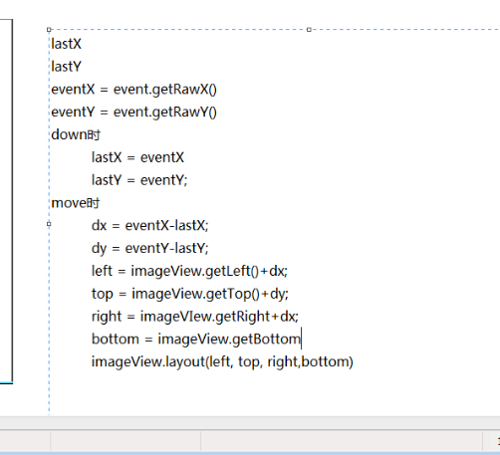Screen dimensions: 500x455
Task: Click the line "top = imageView.getTop()+dy;"
Action: [x=190, y=294]
